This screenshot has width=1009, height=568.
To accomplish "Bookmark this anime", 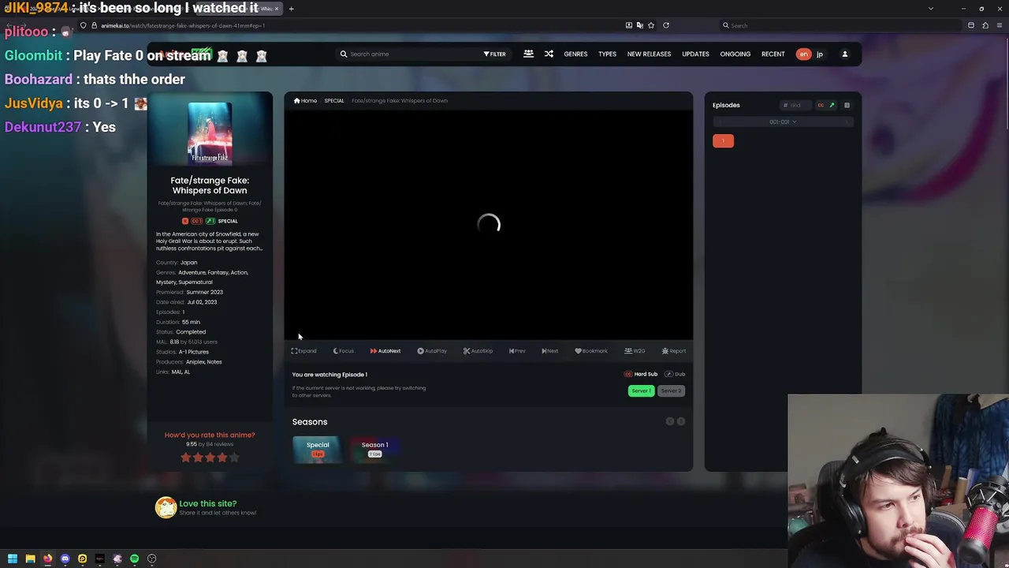I will pyautogui.click(x=591, y=351).
